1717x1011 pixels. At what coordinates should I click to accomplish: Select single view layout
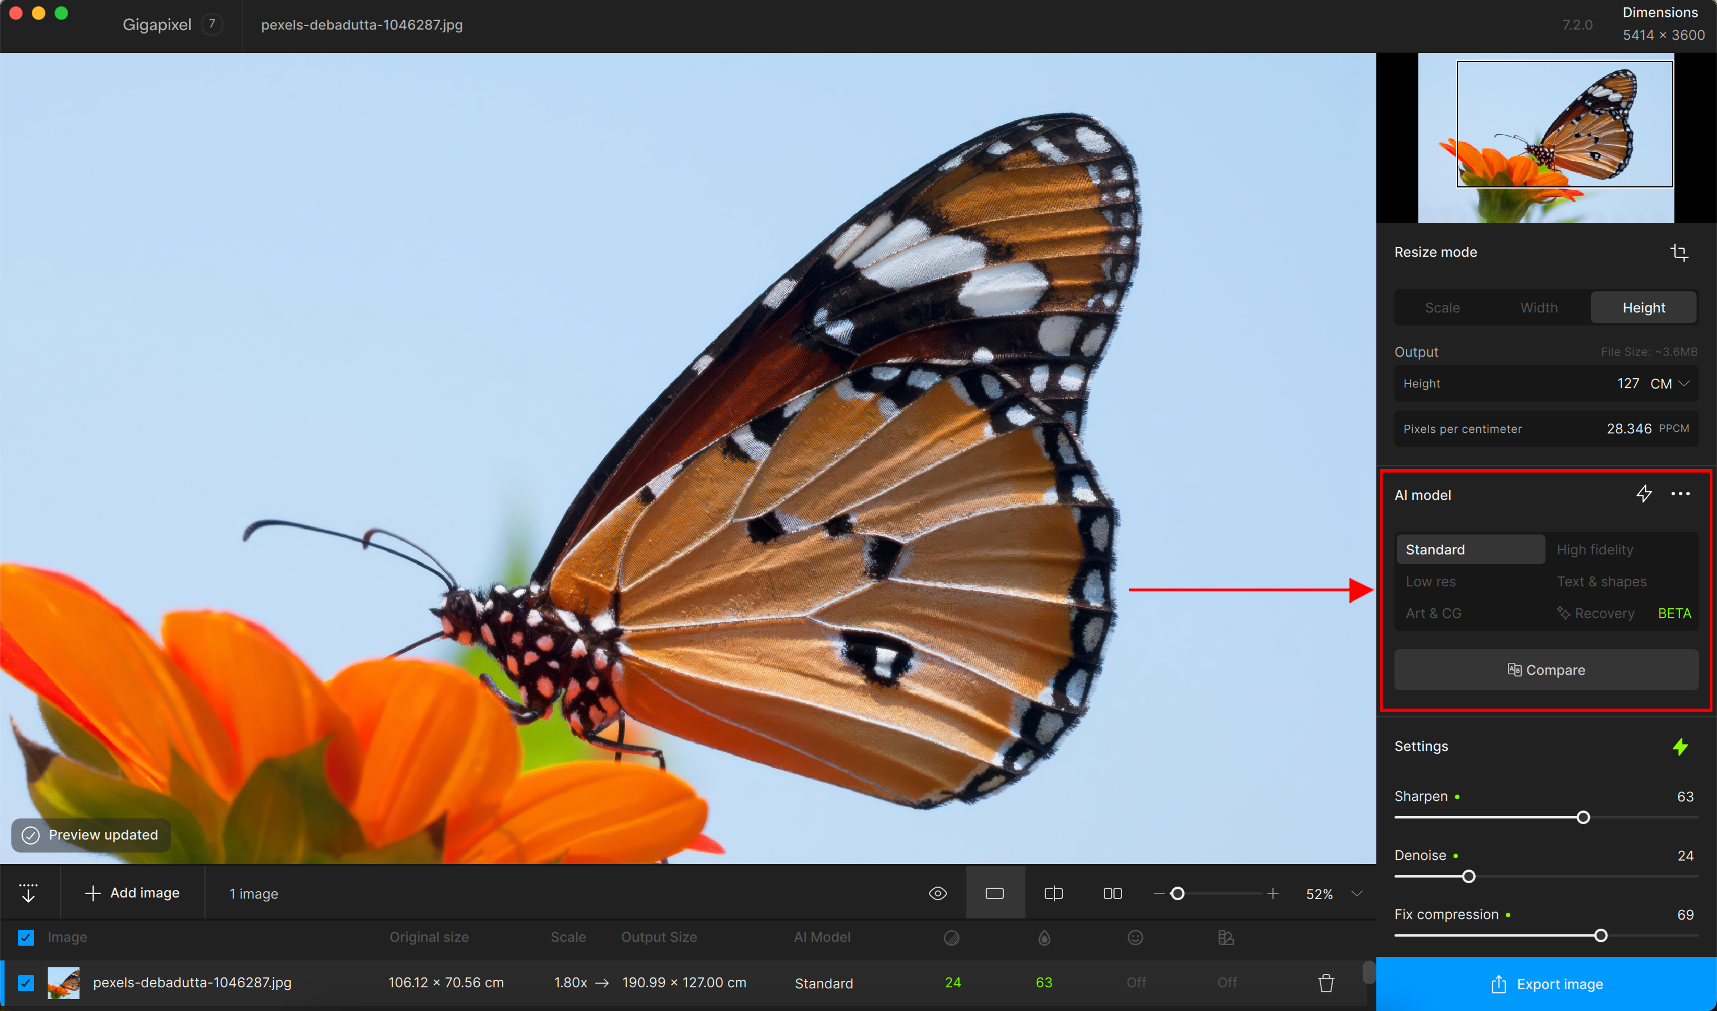click(995, 893)
